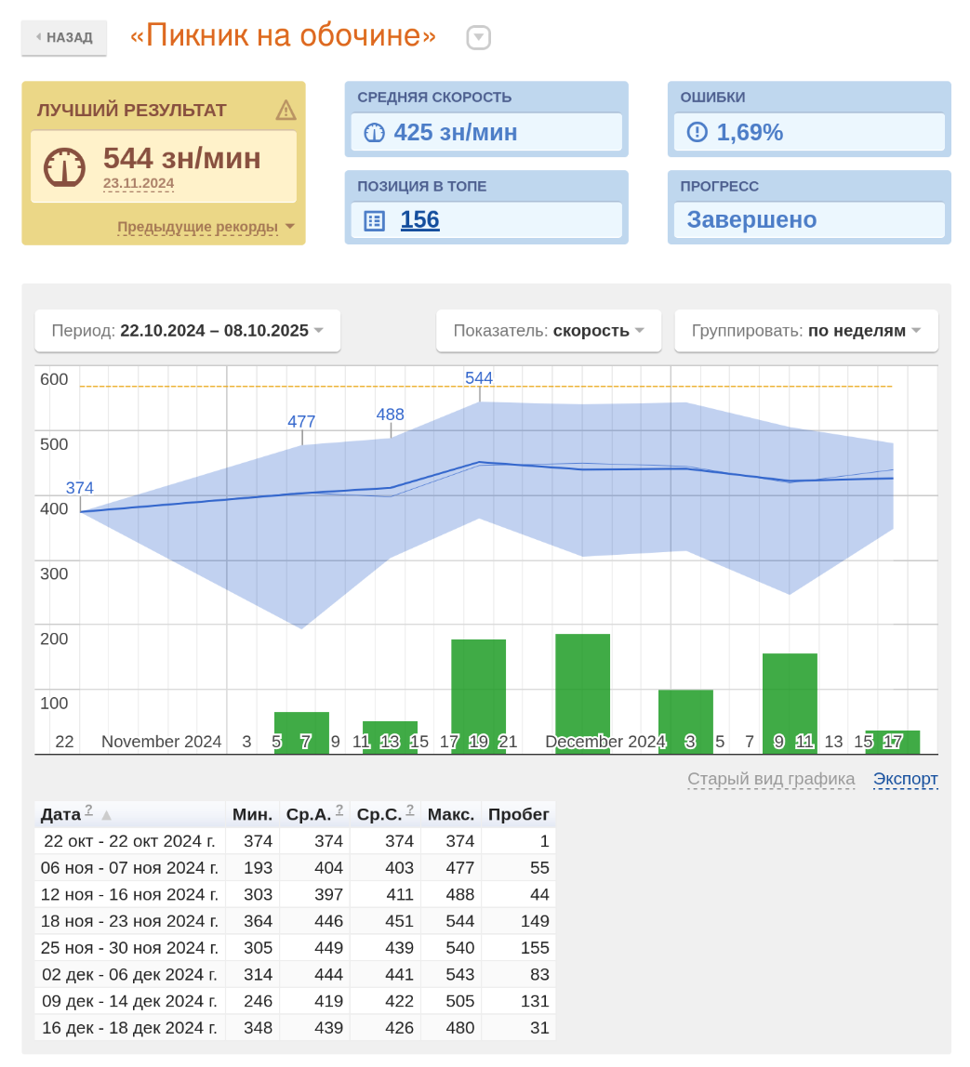Expand Предыдущие рекорды list
This screenshot has width=970, height=1067.
click(206, 227)
